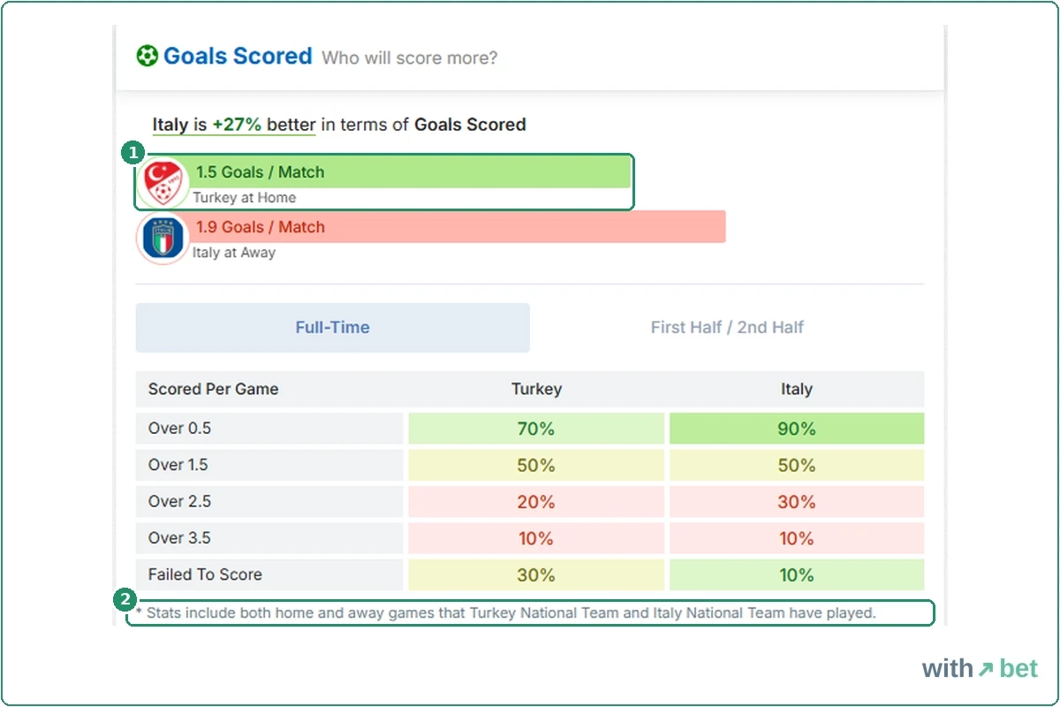Click Turkey's 20% Over 2.5 cell
The width and height of the screenshot is (1060, 707).
536,502
